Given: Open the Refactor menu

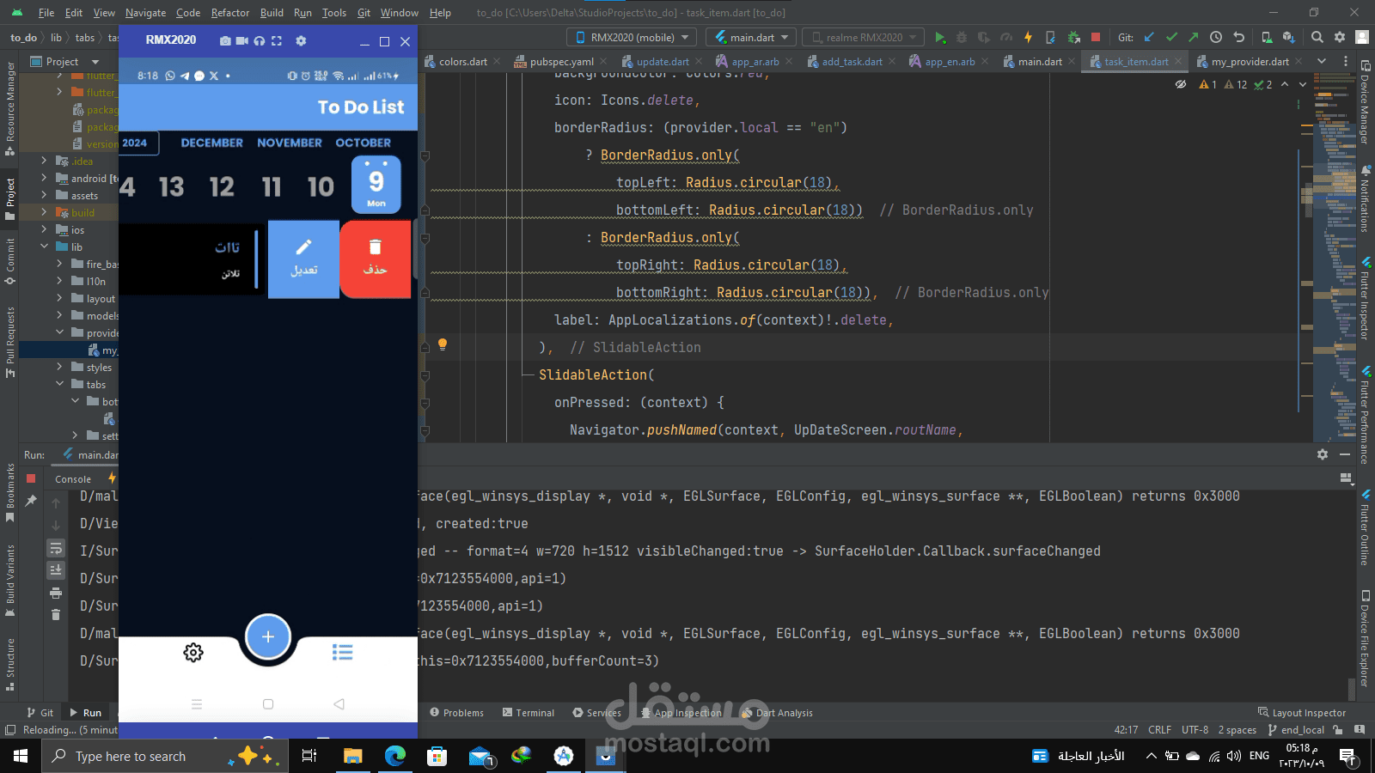Looking at the screenshot, I should [x=229, y=13].
